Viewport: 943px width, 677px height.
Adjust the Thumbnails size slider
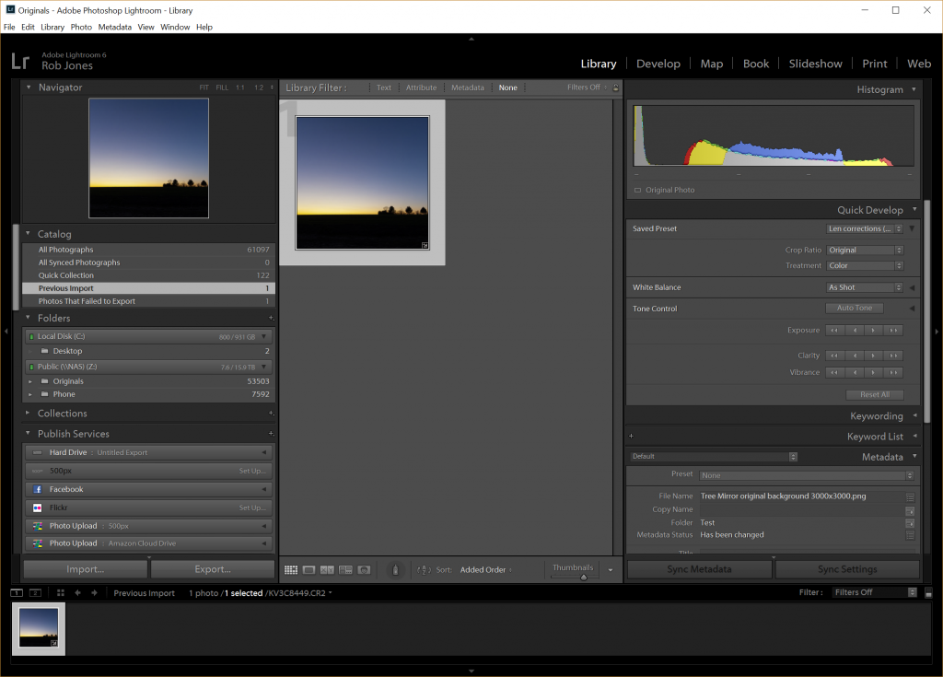pos(583,577)
